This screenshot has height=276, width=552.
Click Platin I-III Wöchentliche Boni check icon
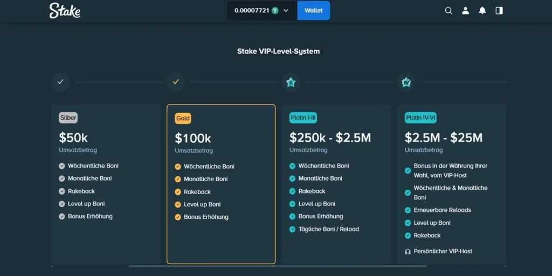(x=292, y=166)
